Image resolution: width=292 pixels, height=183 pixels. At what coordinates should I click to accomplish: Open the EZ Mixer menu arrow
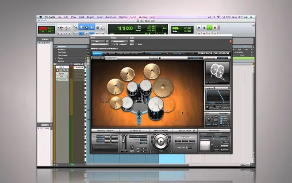140,131
